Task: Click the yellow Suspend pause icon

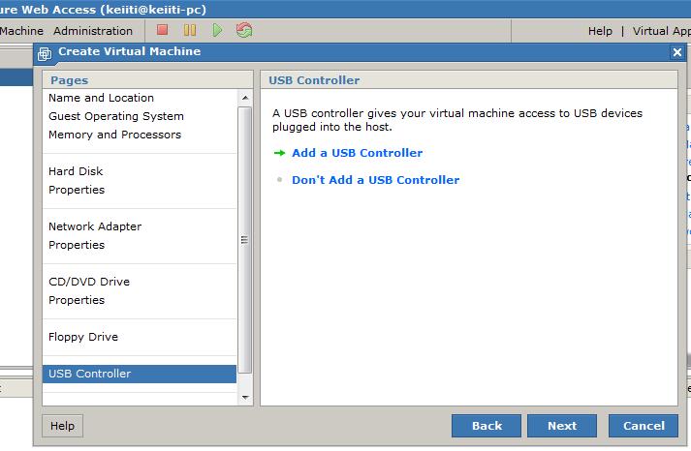Action: tap(190, 30)
